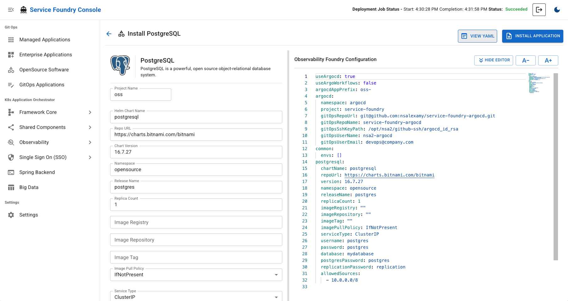Click the 'Succeeded' status text

[516, 9]
